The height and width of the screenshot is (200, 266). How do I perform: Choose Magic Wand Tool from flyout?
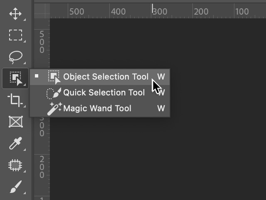(x=97, y=109)
